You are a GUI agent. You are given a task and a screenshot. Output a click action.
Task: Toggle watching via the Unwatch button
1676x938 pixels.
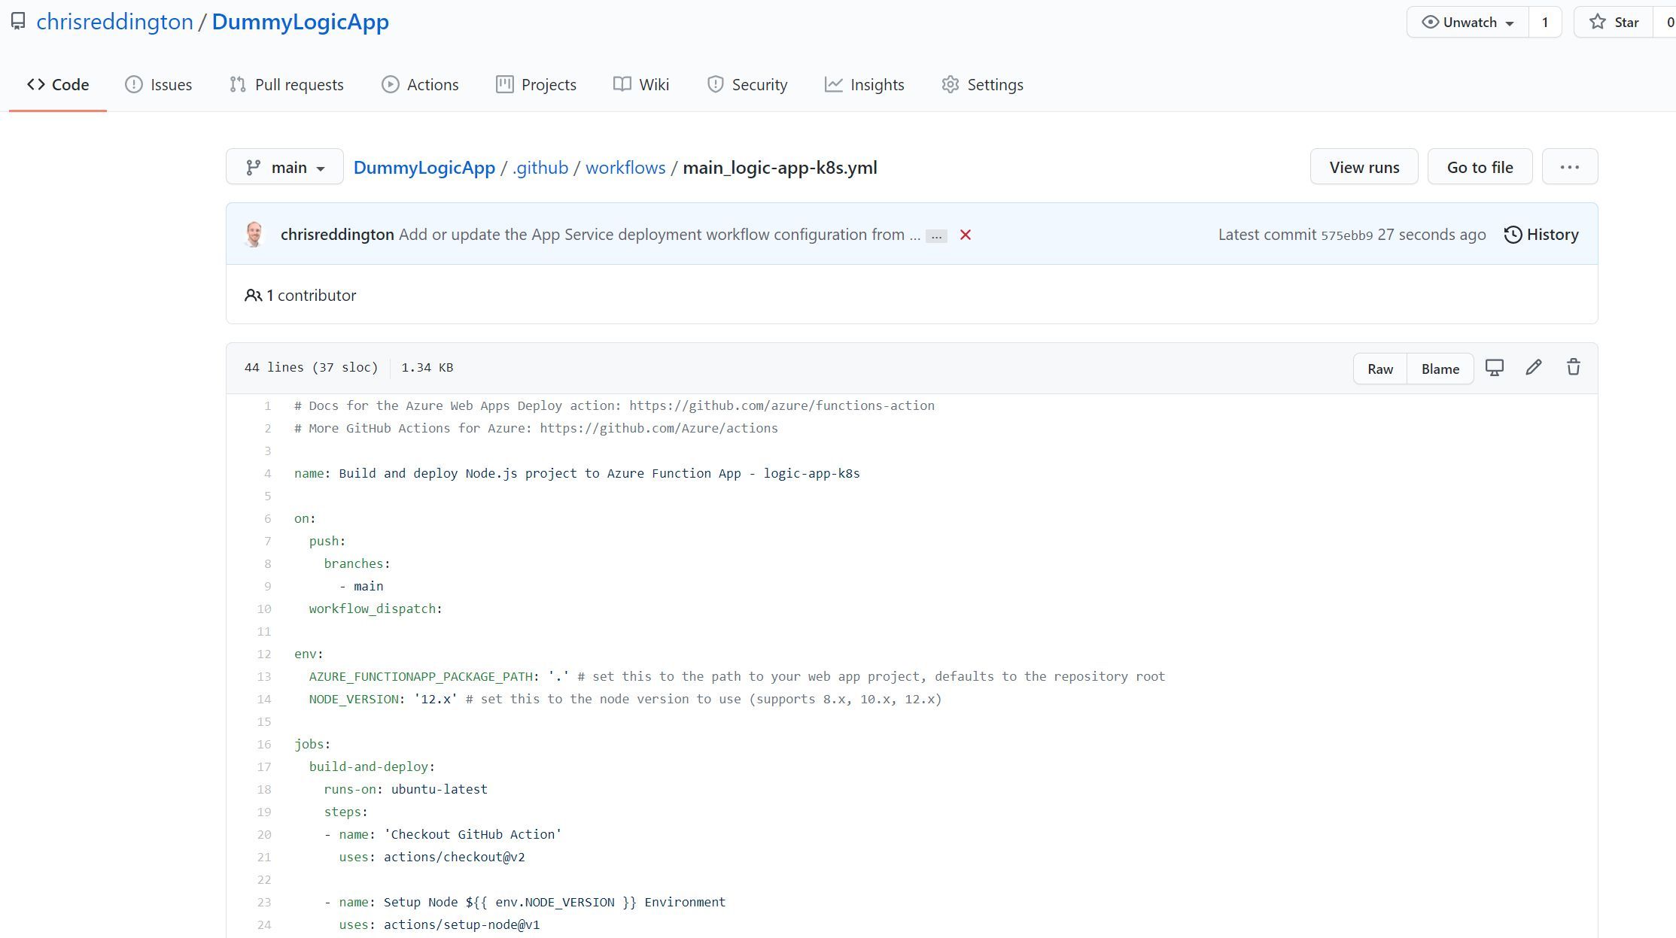point(1465,22)
